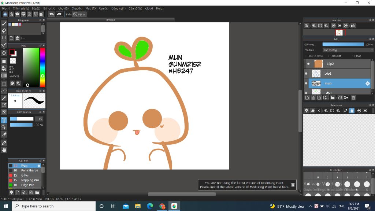The image size is (375, 211).
Task: Adjust the Độ trong opacity slider
Action: pyautogui.click(x=343, y=44)
